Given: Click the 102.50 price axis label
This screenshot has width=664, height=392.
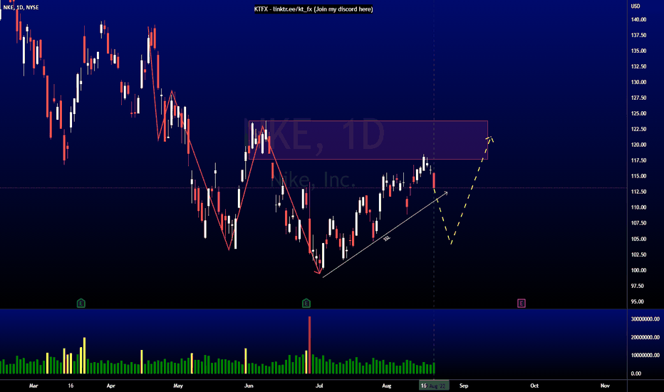Looking at the screenshot, I should click(638, 254).
